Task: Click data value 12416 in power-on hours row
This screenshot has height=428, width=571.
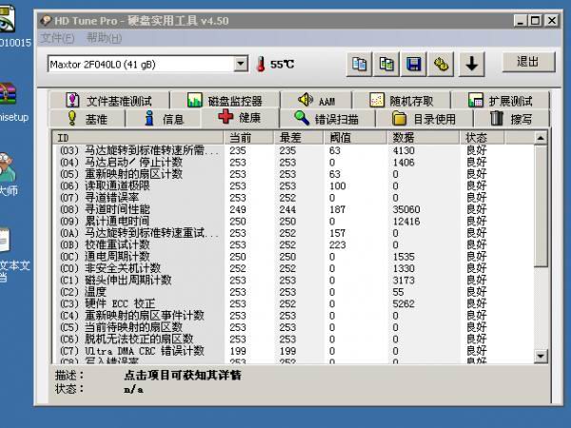Action: [x=406, y=222]
